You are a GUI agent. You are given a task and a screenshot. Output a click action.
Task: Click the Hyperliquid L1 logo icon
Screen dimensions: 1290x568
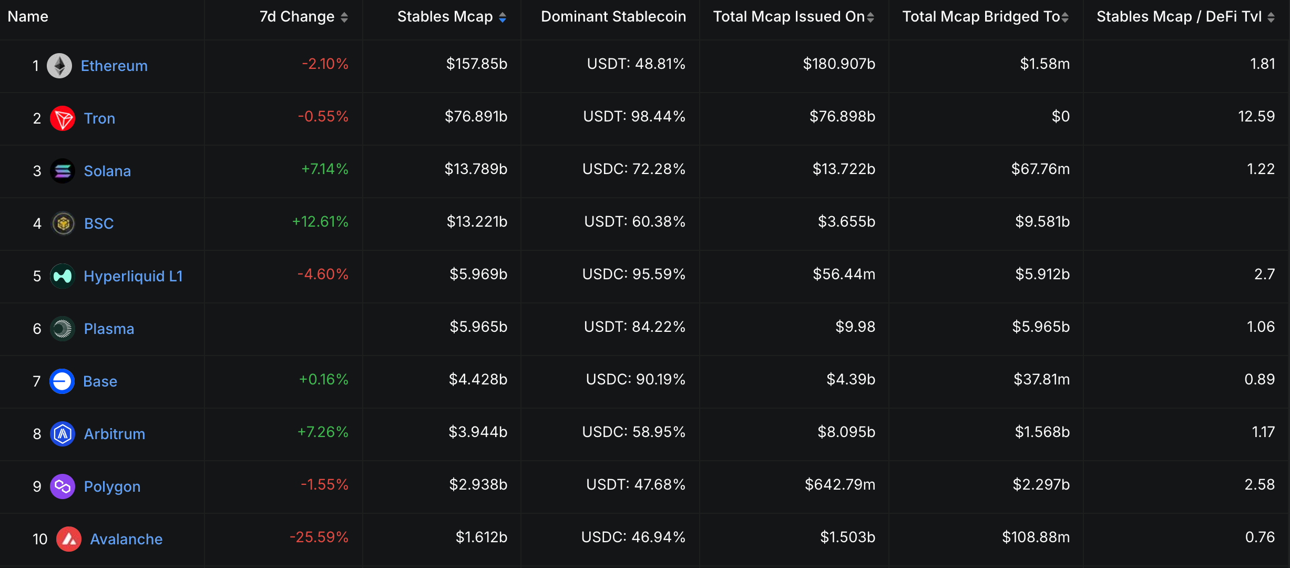pyautogui.click(x=62, y=276)
